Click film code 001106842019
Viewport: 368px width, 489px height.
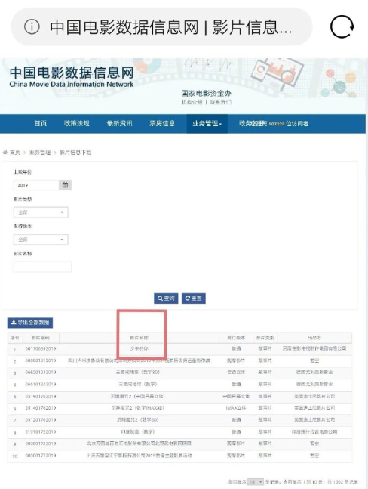(x=41, y=348)
